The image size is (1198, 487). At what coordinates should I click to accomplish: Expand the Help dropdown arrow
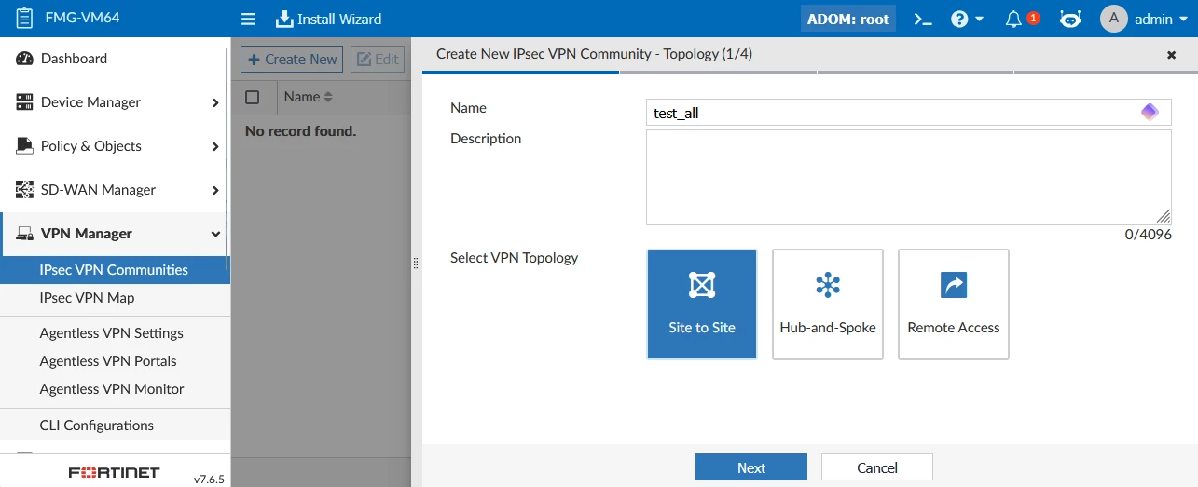click(x=980, y=20)
